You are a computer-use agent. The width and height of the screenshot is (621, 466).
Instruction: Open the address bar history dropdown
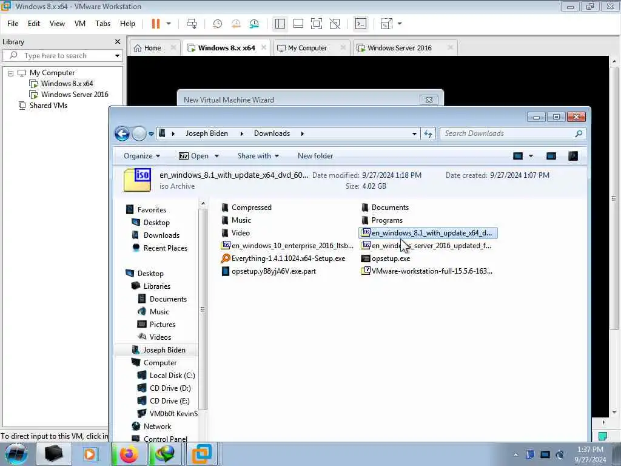click(414, 134)
